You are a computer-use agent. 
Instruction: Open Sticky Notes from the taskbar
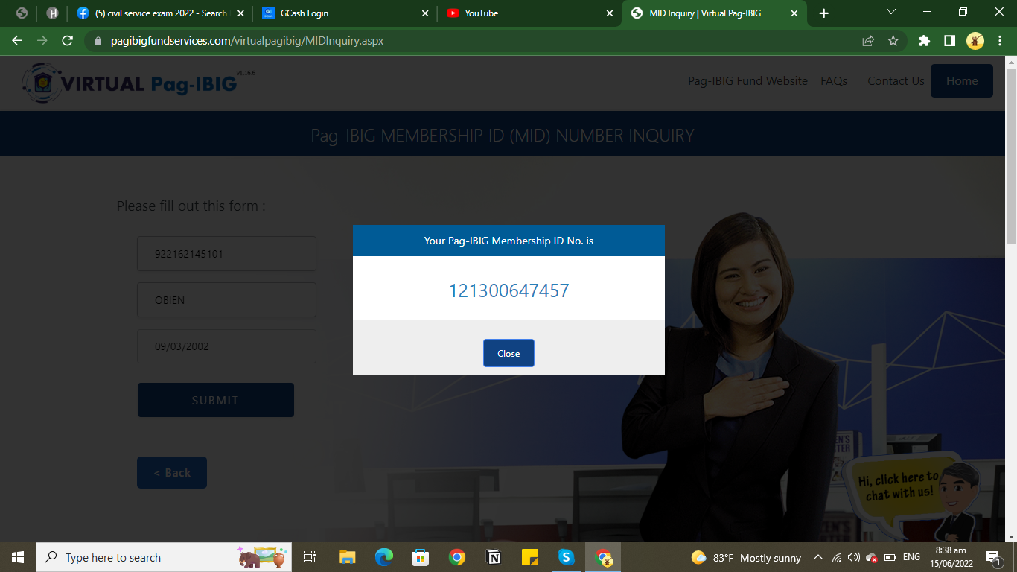(529, 557)
